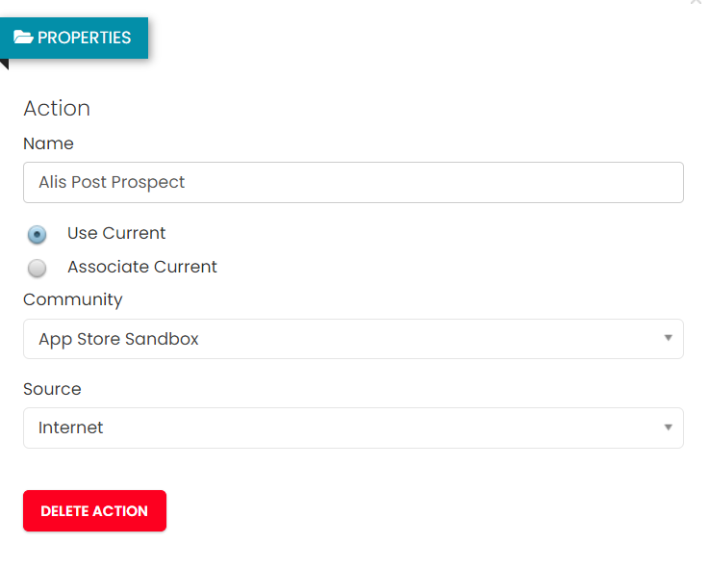Open the Community dropdown showing App Store Sandbox
The image size is (710, 570).
tap(353, 339)
